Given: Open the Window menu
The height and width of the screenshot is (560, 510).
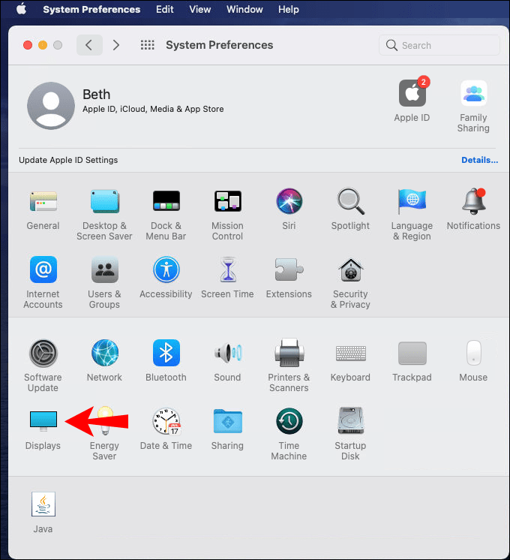Looking at the screenshot, I should 244,9.
